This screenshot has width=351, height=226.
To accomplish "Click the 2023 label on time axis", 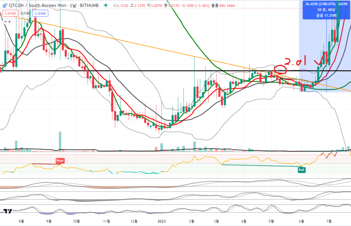I will click(161, 221).
